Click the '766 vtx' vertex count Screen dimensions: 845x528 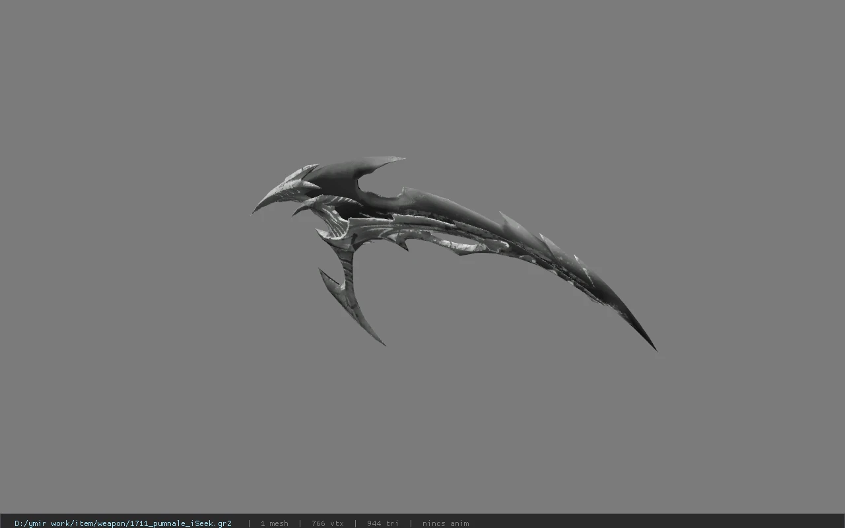click(x=327, y=523)
